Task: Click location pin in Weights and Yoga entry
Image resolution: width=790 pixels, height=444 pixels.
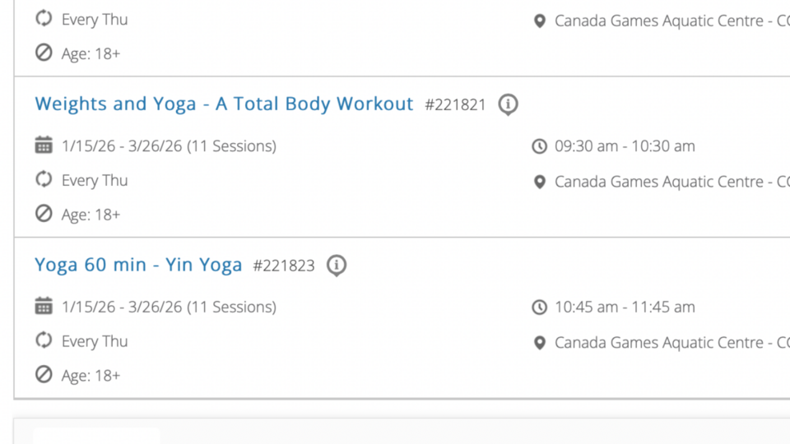Action: point(539,182)
